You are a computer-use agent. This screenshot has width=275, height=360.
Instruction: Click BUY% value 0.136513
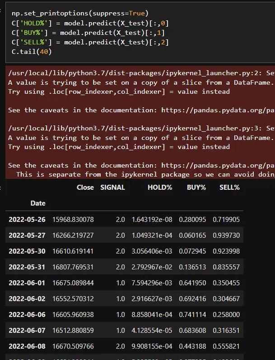tap(192, 267)
